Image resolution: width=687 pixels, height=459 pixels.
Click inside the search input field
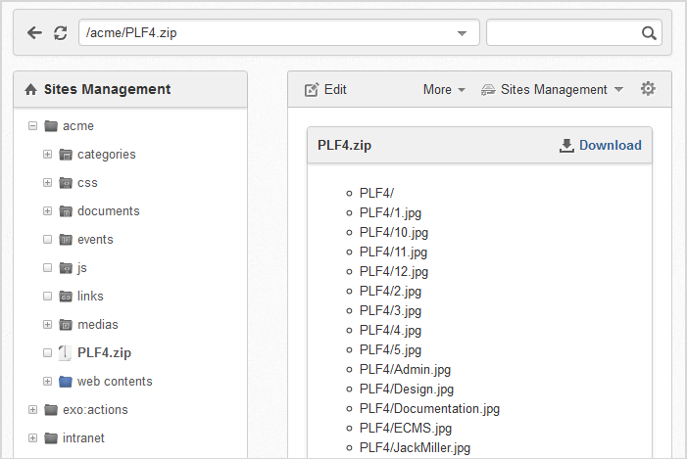tap(564, 33)
